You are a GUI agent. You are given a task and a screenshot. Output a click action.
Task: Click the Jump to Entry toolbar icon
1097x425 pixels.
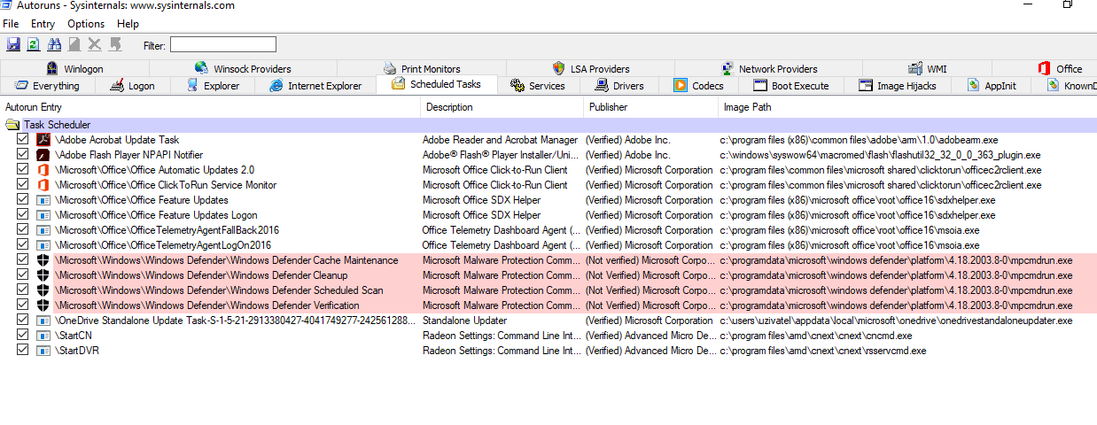coord(115,44)
